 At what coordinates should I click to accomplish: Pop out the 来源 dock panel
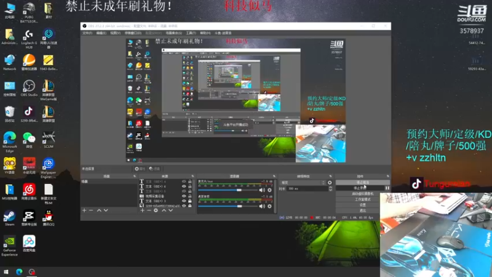coord(192,177)
